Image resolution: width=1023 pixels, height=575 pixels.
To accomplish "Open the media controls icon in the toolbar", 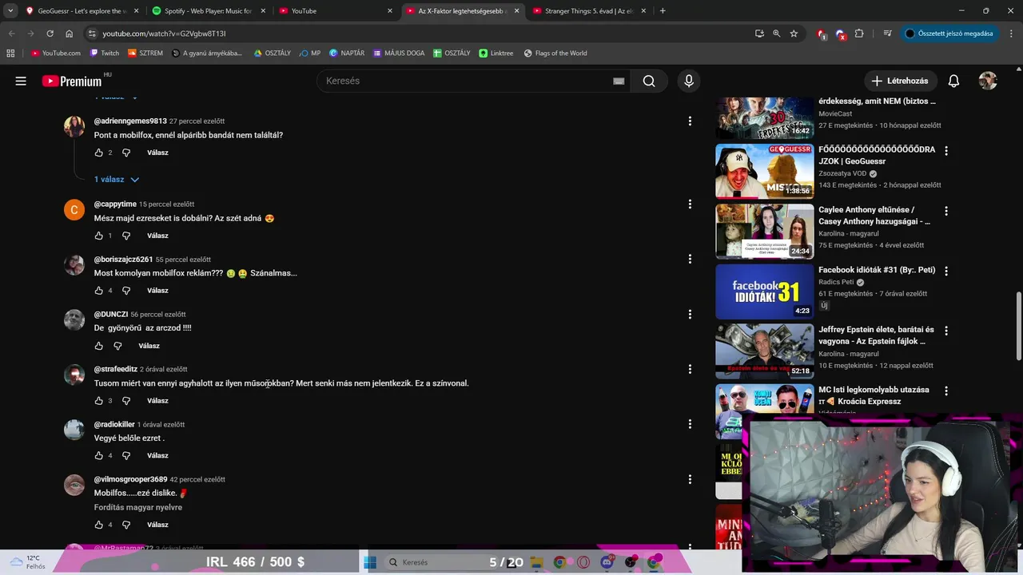I will 887,34.
